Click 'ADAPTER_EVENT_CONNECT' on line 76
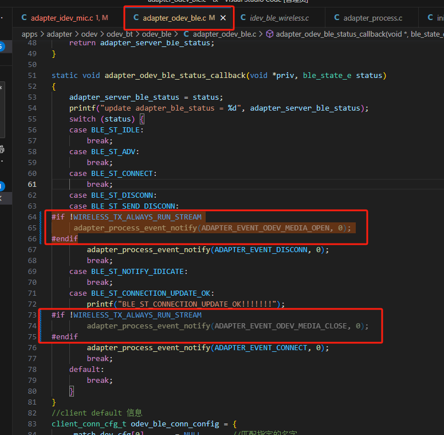This screenshot has width=444, height=435. (x=261, y=348)
